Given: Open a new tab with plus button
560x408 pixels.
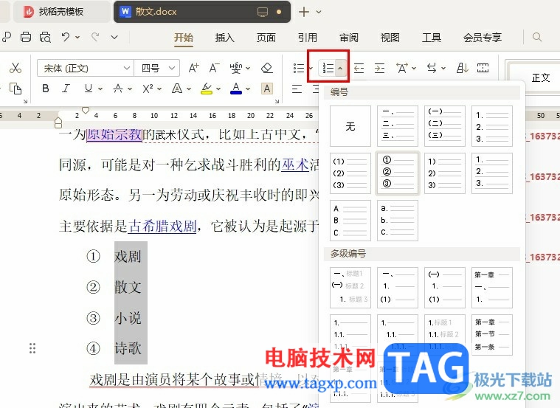Looking at the screenshot, I should (x=304, y=12).
